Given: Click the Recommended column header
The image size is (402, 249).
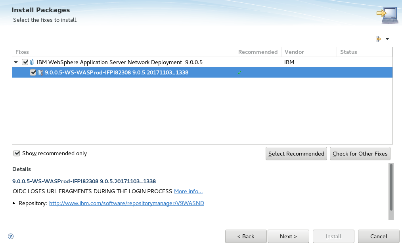Looking at the screenshot, I should pyautogui.click(x=258, y=52).
